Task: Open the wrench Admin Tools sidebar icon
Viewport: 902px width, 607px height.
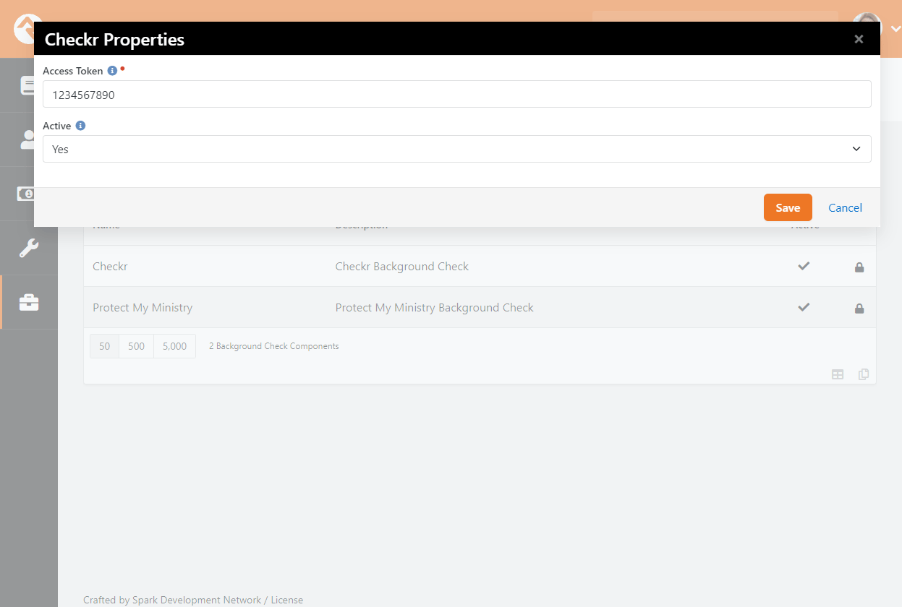Action: pos(29,248)
